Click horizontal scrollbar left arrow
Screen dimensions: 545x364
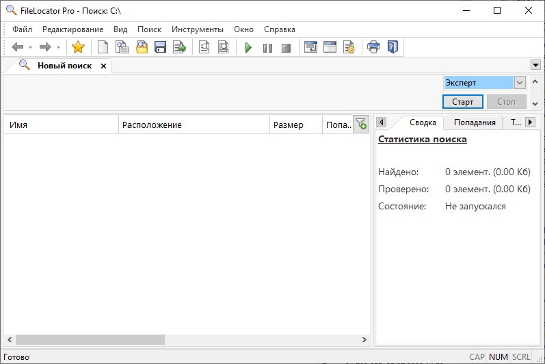click(10, 339)
